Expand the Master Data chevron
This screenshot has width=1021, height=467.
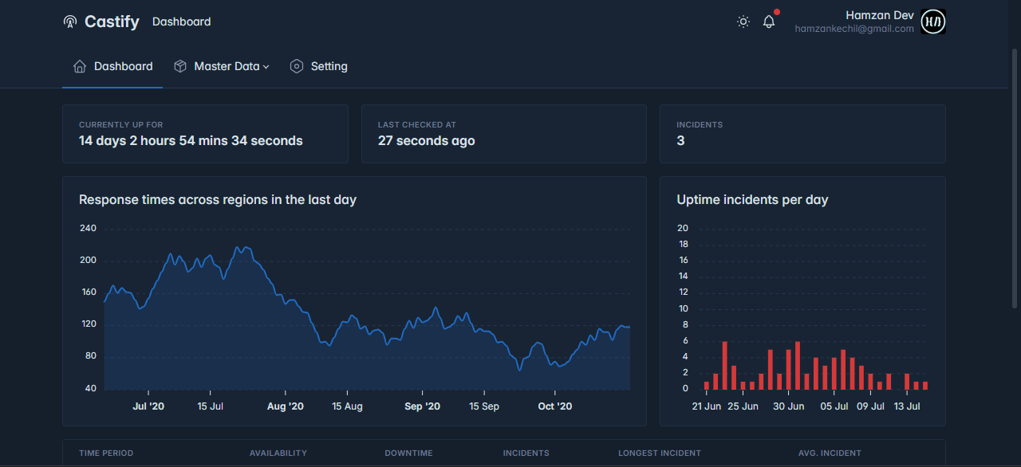click(266, 68)
